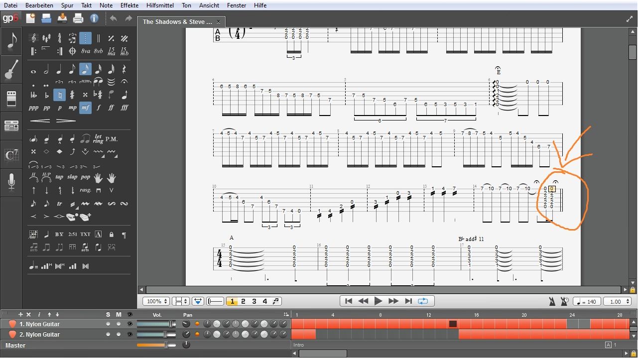
Task: Open the Effekte menu
Action: [x=129, y=5]
